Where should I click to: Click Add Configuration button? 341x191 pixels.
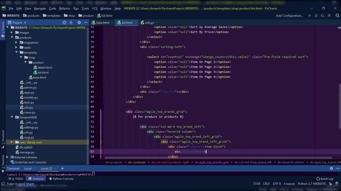click(x=289, y=15)
